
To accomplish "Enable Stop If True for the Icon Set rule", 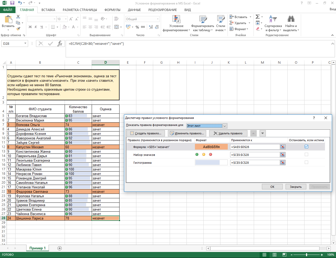I will [x=306, y=155].
